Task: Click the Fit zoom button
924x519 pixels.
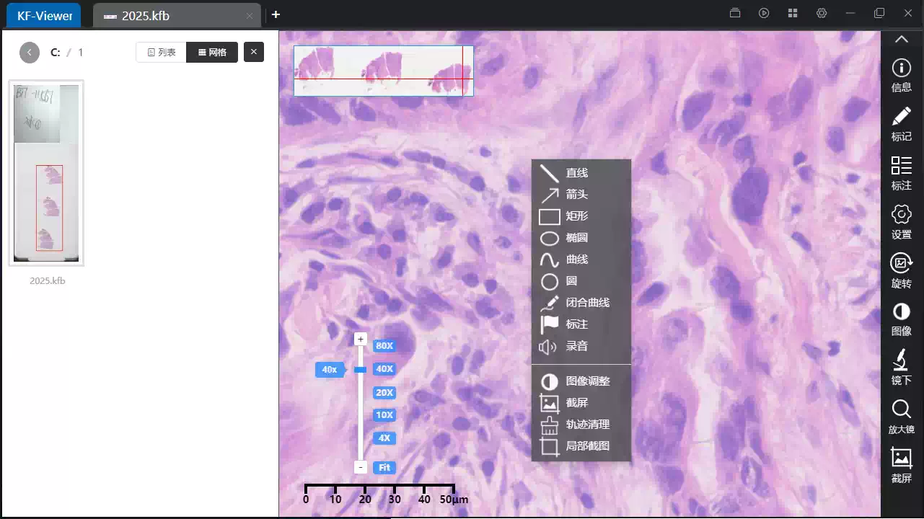Action: (384, 467)
